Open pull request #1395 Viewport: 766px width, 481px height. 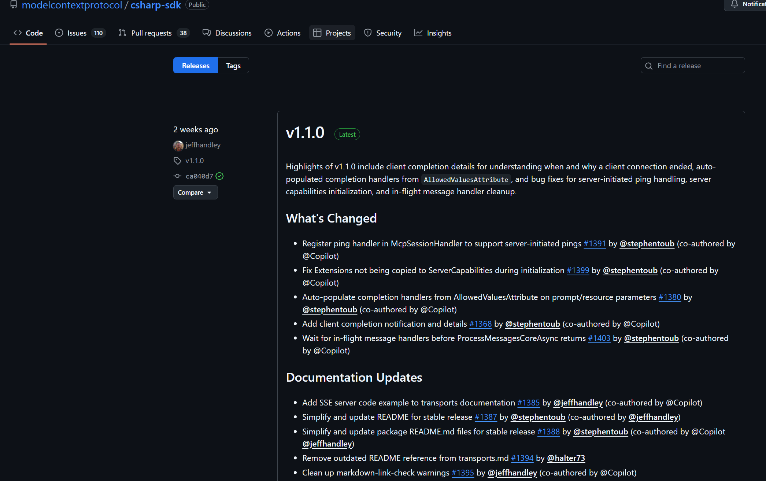pyautogui.click(x=463, y=473)
